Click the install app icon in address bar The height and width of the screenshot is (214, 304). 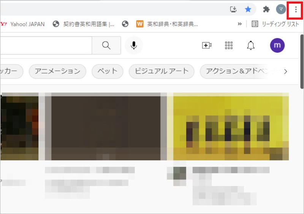[x=233, y=10]
